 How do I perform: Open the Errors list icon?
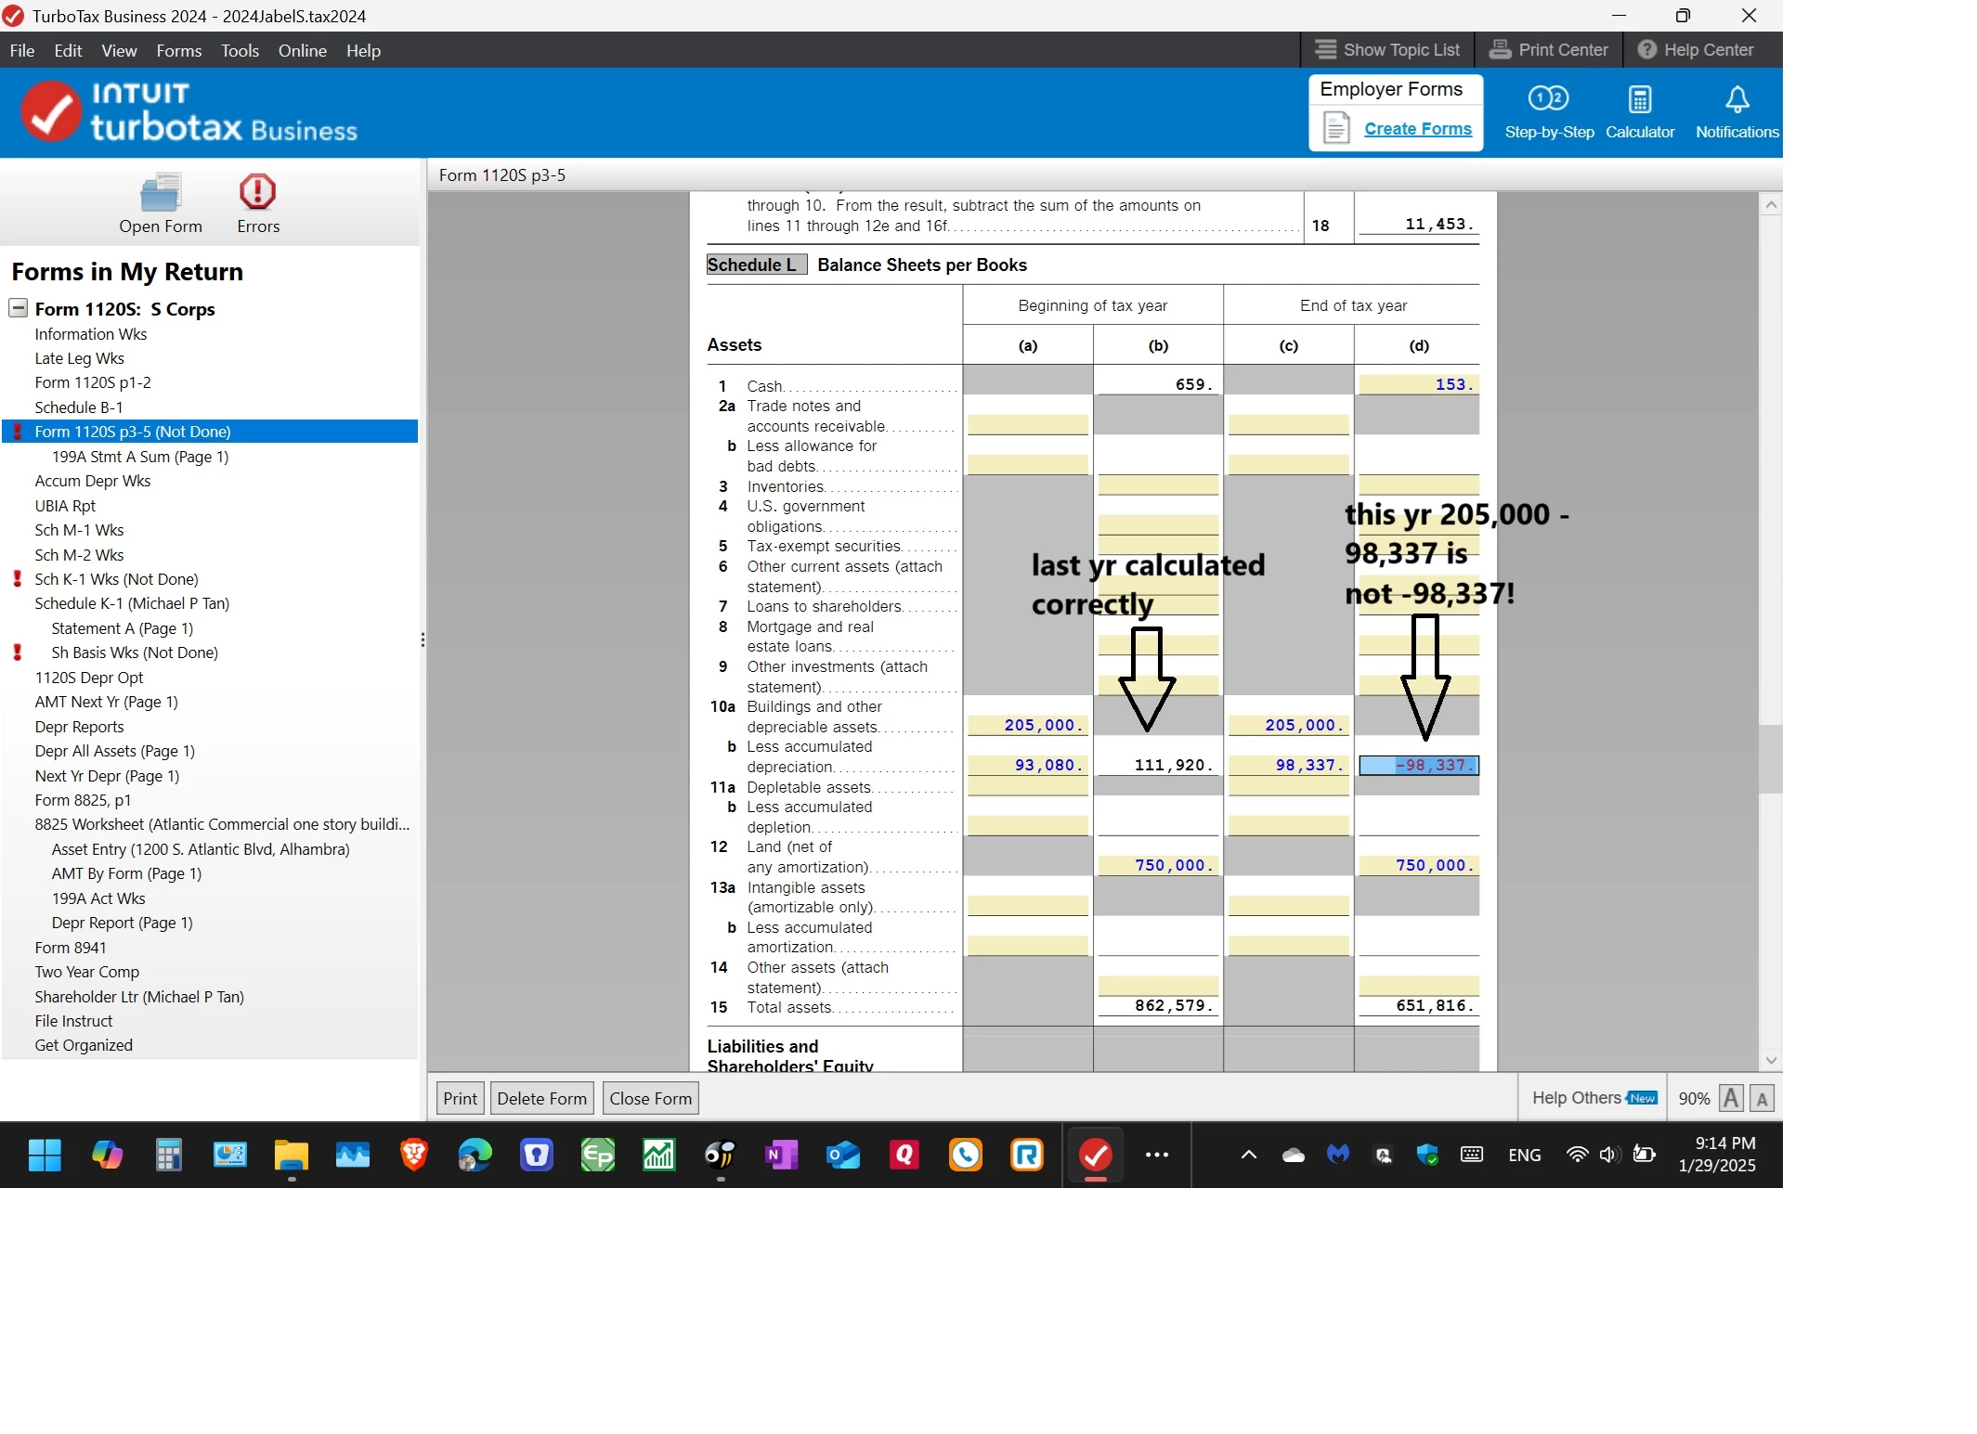(x=257, y=193)
